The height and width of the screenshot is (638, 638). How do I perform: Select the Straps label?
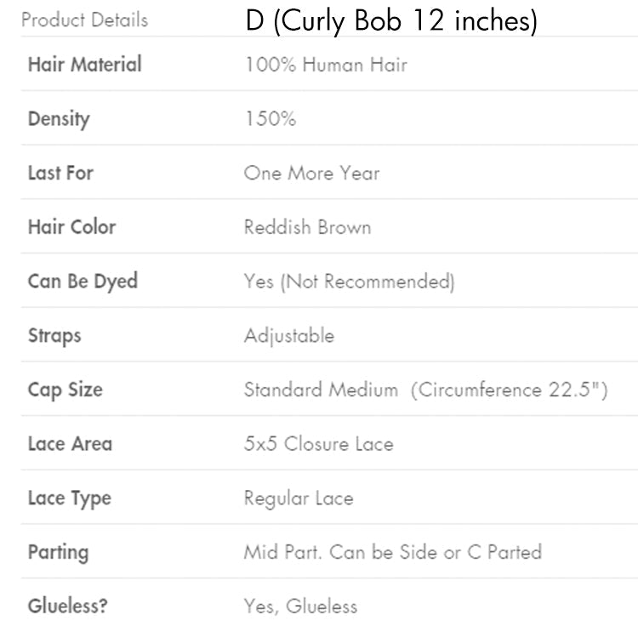click(54, 335)
